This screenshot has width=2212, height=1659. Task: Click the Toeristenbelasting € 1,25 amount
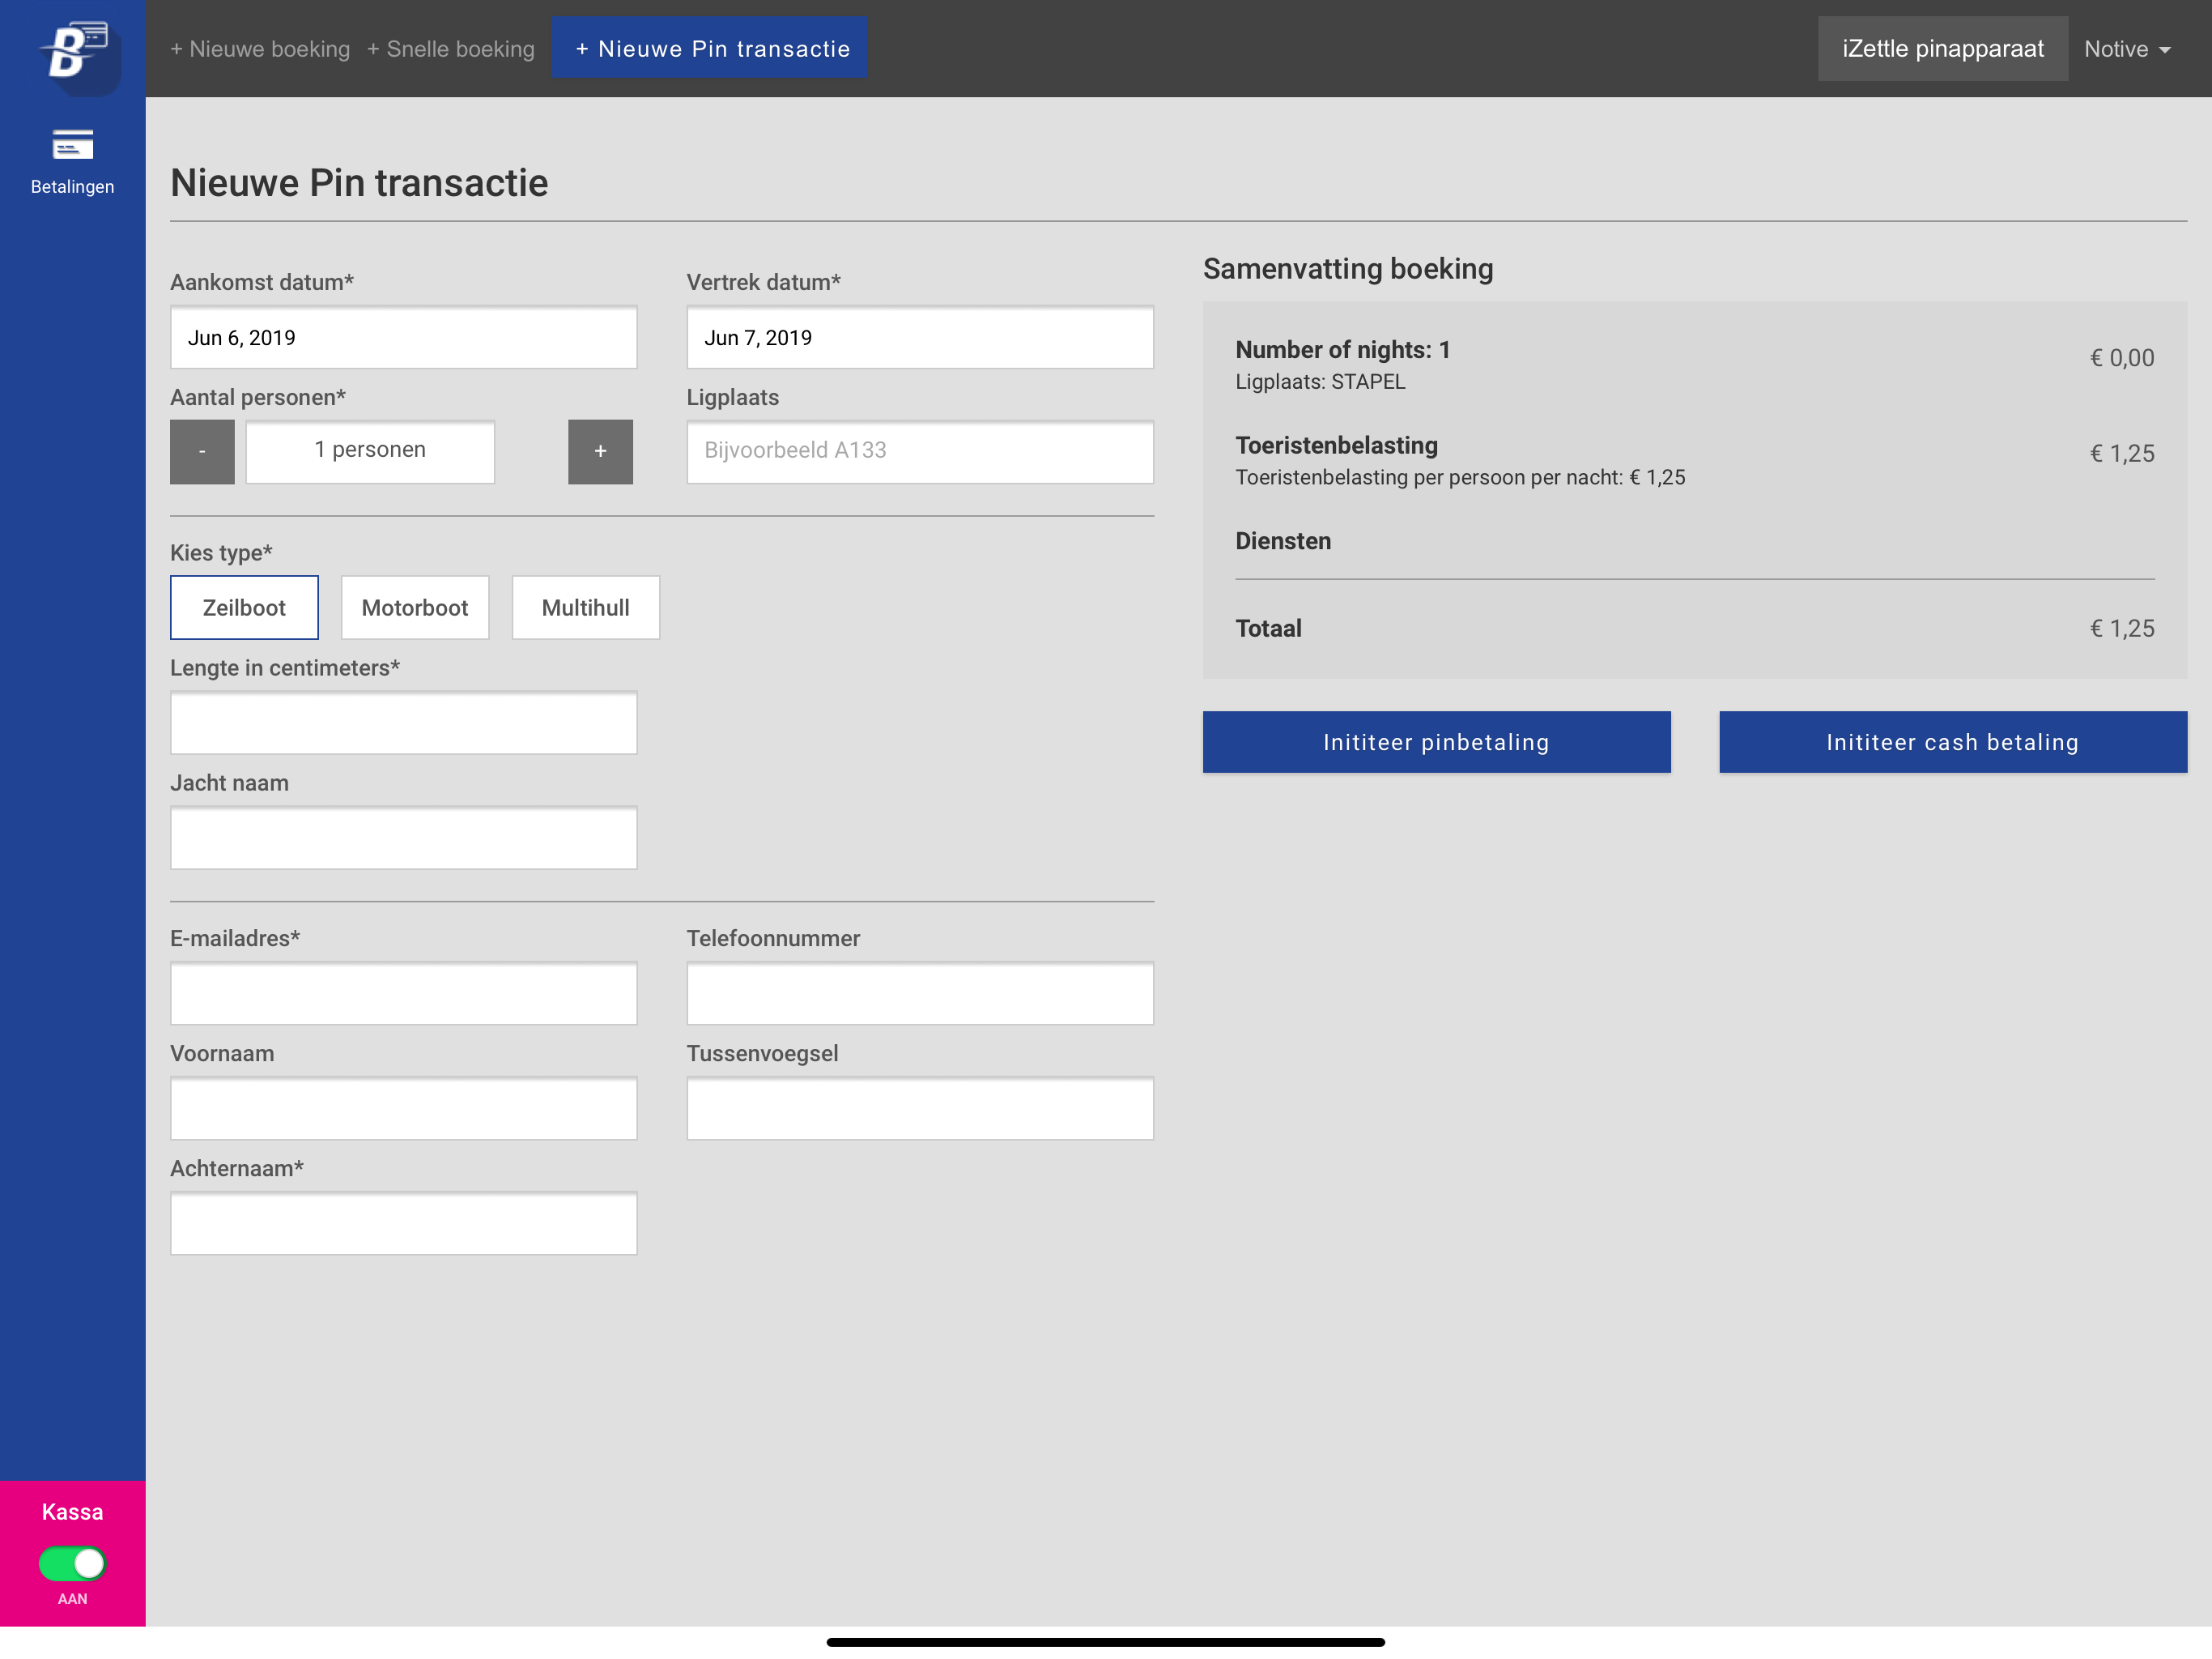pyautogui.click(x=2122, y=454)
